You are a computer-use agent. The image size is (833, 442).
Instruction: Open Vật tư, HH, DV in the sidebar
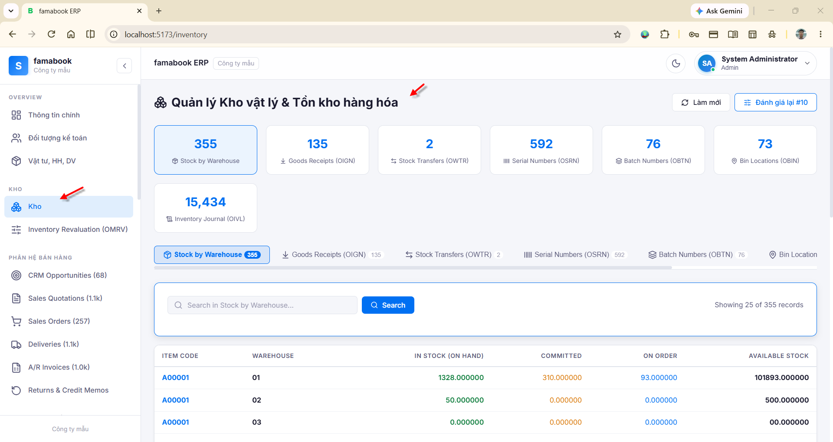point(69,161)
